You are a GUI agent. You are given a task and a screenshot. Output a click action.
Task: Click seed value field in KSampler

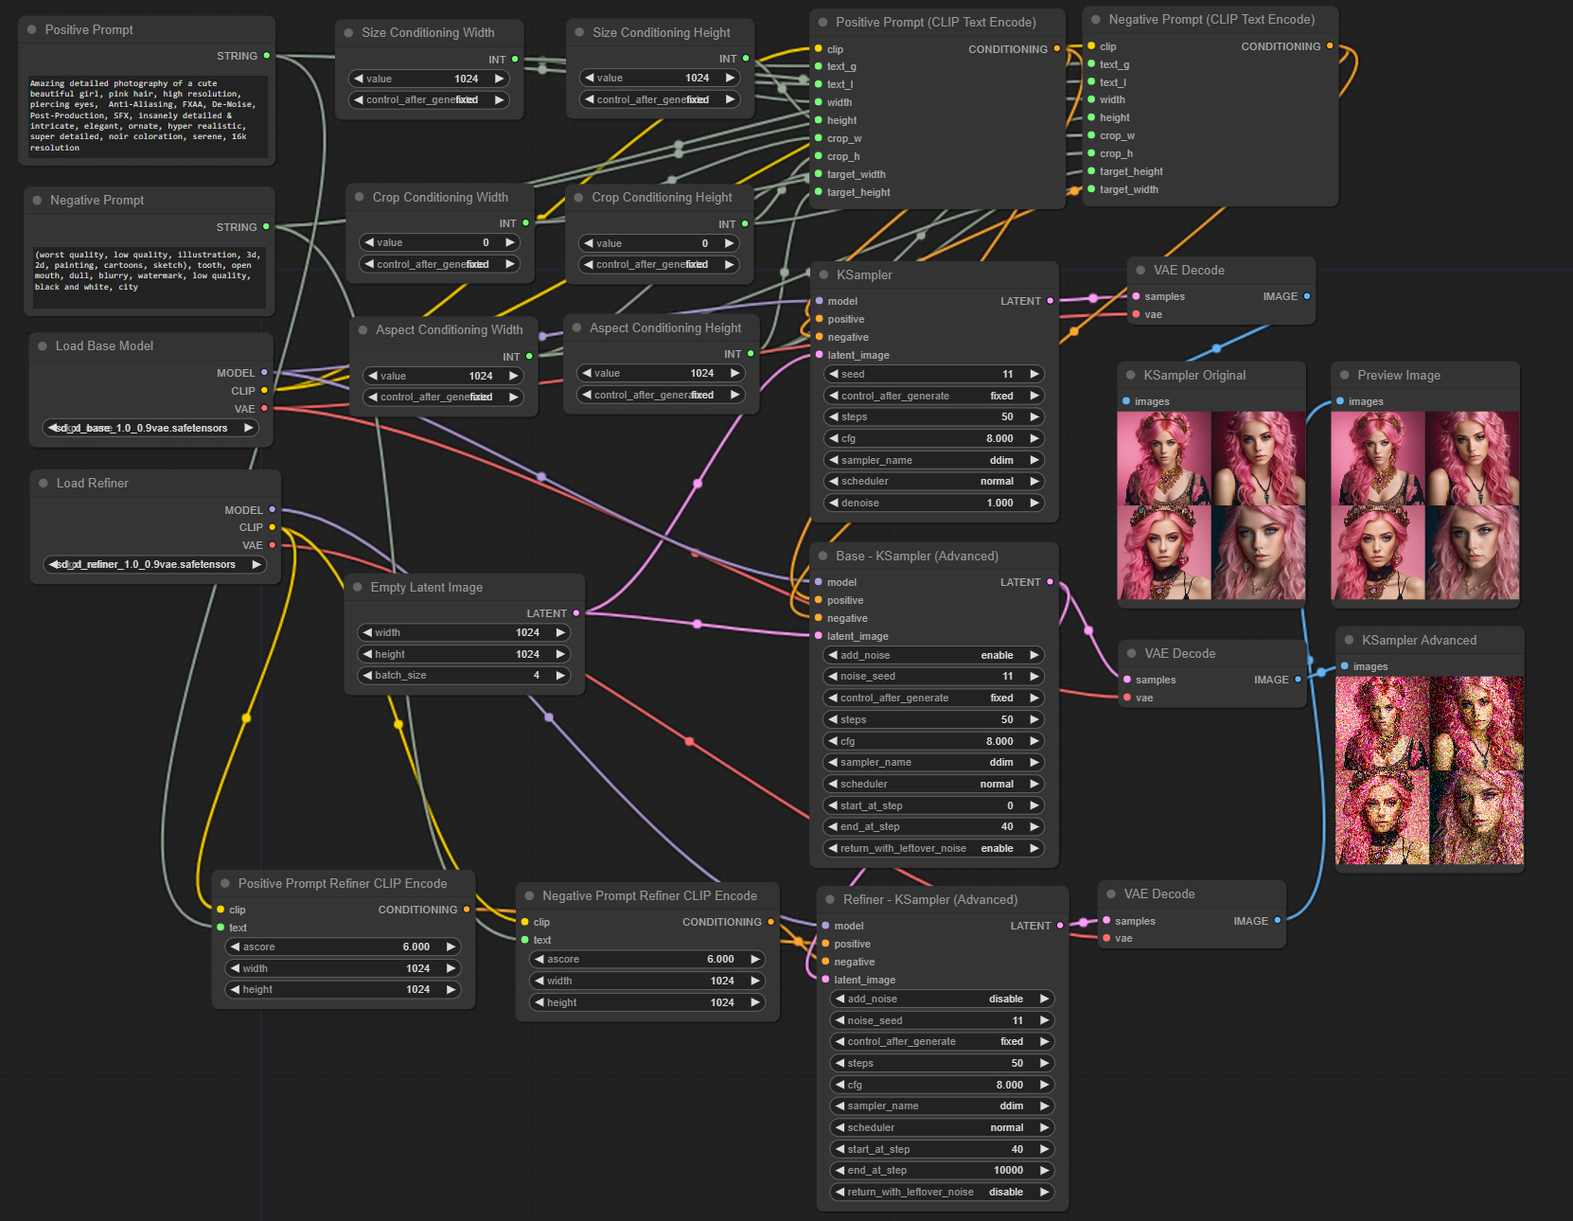pyautogui.click(x=934, y=374)
